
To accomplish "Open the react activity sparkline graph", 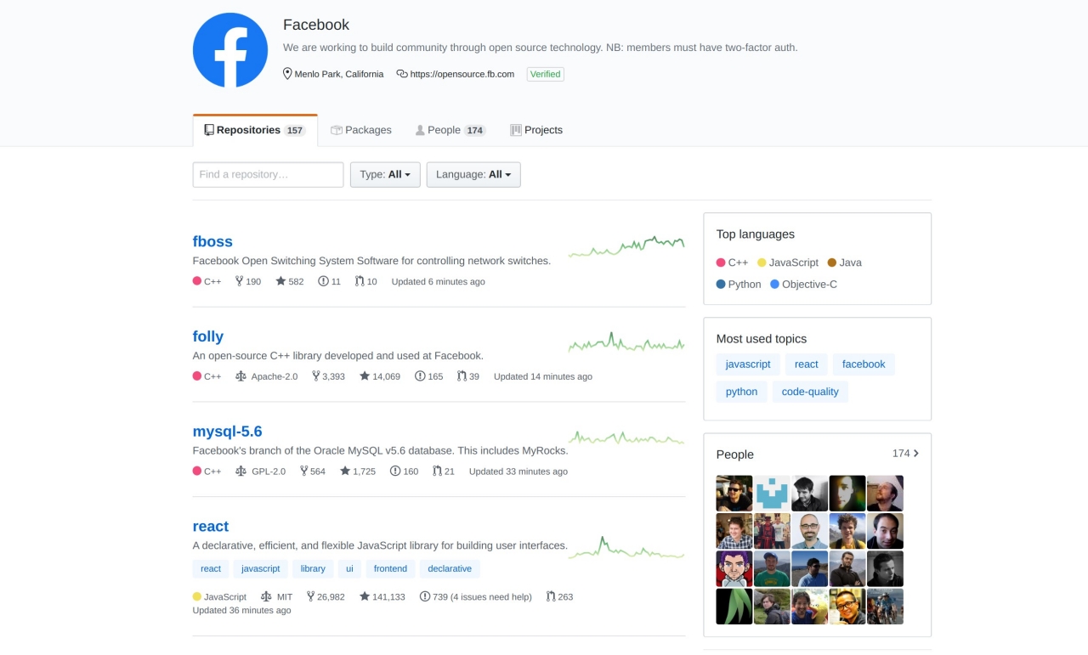I will coord(626,549).
